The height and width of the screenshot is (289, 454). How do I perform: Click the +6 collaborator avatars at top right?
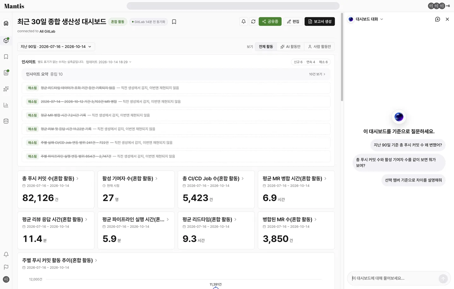[x=439, y=6]
